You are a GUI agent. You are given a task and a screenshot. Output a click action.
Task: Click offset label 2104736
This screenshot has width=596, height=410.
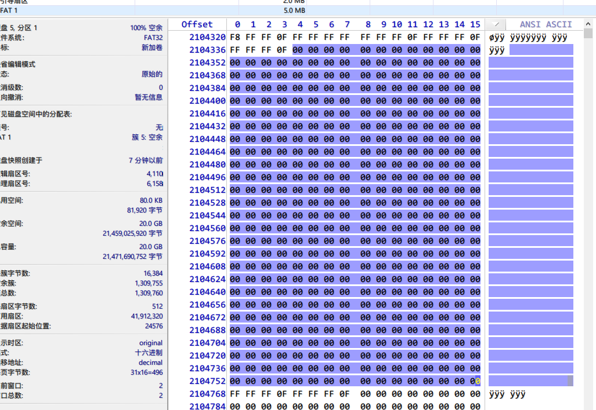(x=207, y=368)
